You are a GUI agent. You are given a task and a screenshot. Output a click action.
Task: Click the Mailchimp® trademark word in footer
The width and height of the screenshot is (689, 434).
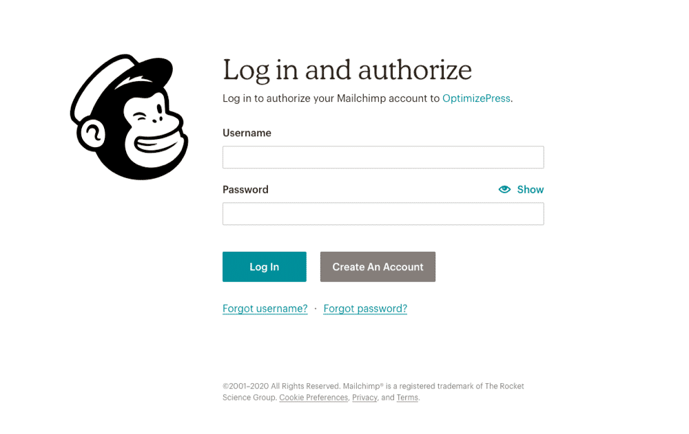[363, 386]
